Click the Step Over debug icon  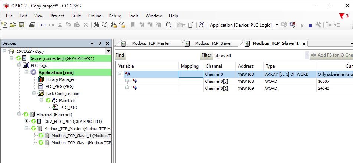point(329,25)
